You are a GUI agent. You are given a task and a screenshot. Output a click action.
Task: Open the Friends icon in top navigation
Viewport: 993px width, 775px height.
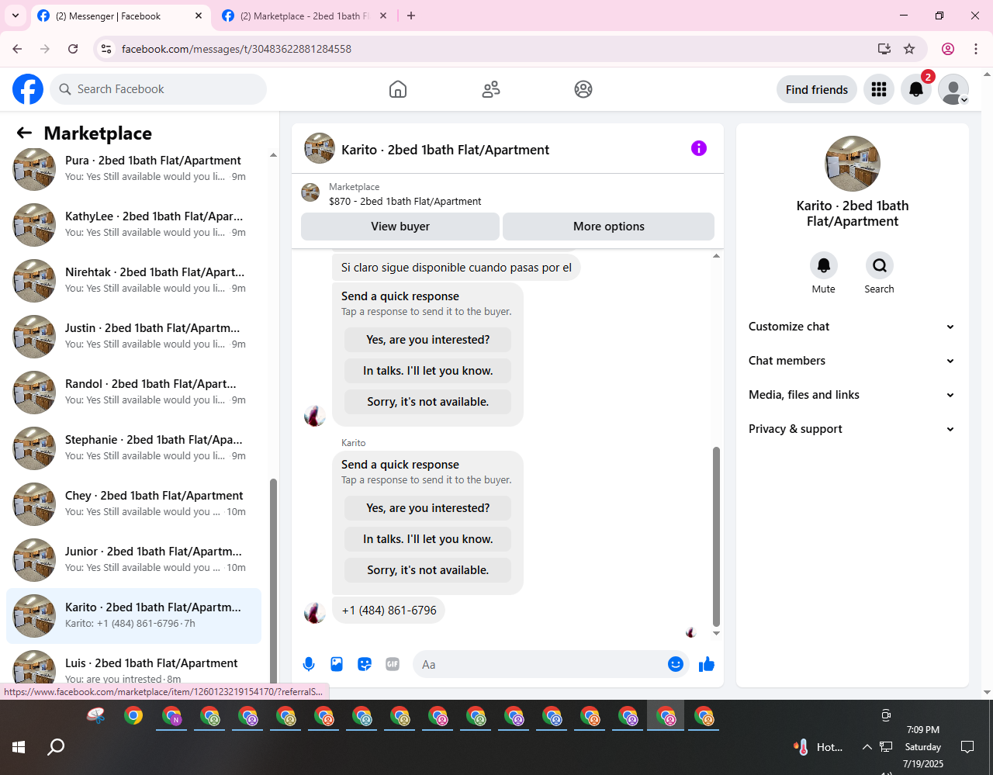[x=491, y=89]
